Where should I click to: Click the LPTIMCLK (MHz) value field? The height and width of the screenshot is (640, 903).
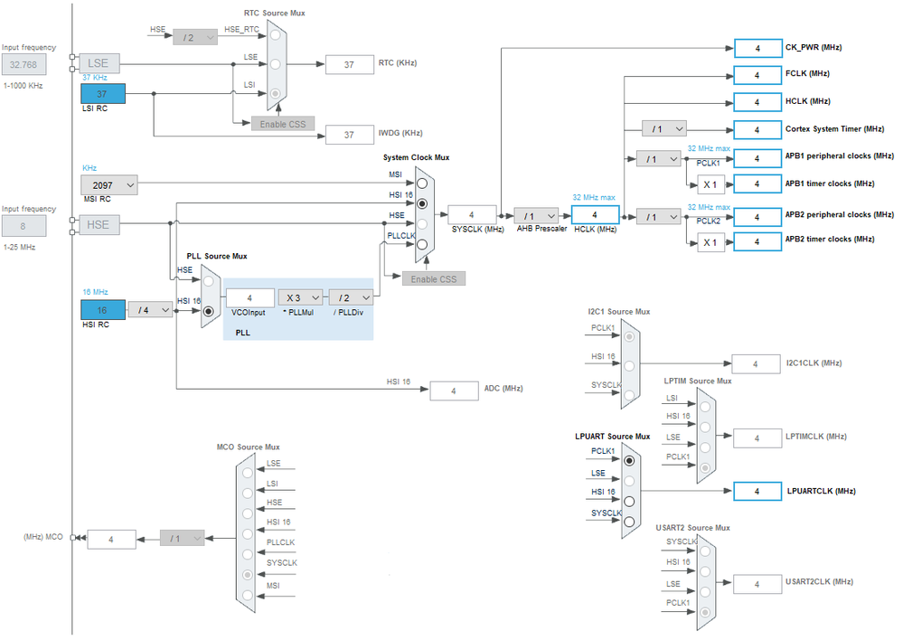coord(757,438)
